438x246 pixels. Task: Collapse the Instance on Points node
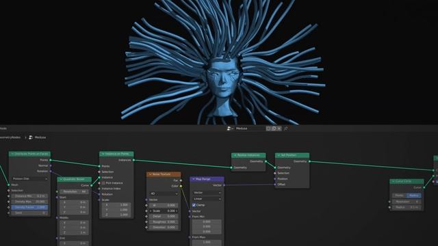pos(103,154)
